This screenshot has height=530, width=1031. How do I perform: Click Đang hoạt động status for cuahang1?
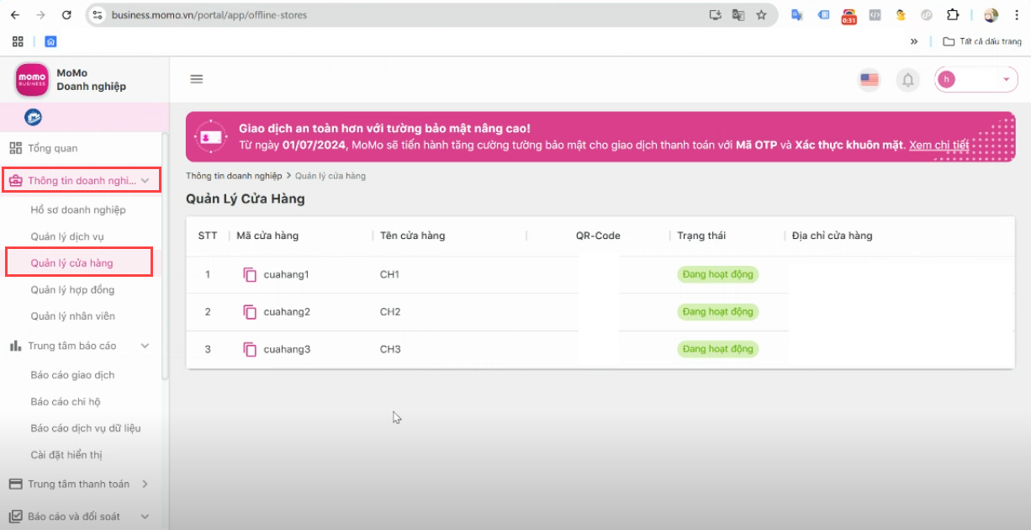[x=718, y=275]
